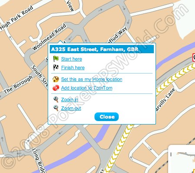Image resolution: width=195 pixels, height=173 pixels.
Task: Click the green Start here flag icon
Action: pos(56,59)
